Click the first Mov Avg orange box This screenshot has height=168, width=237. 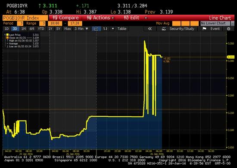tap(176, 23)
